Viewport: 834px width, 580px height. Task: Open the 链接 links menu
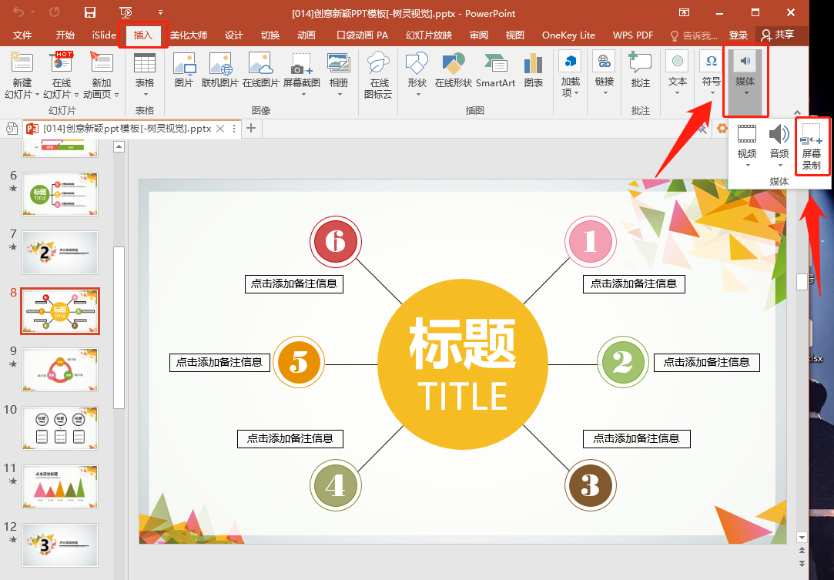pyautogui.click(x=605, y=73)
